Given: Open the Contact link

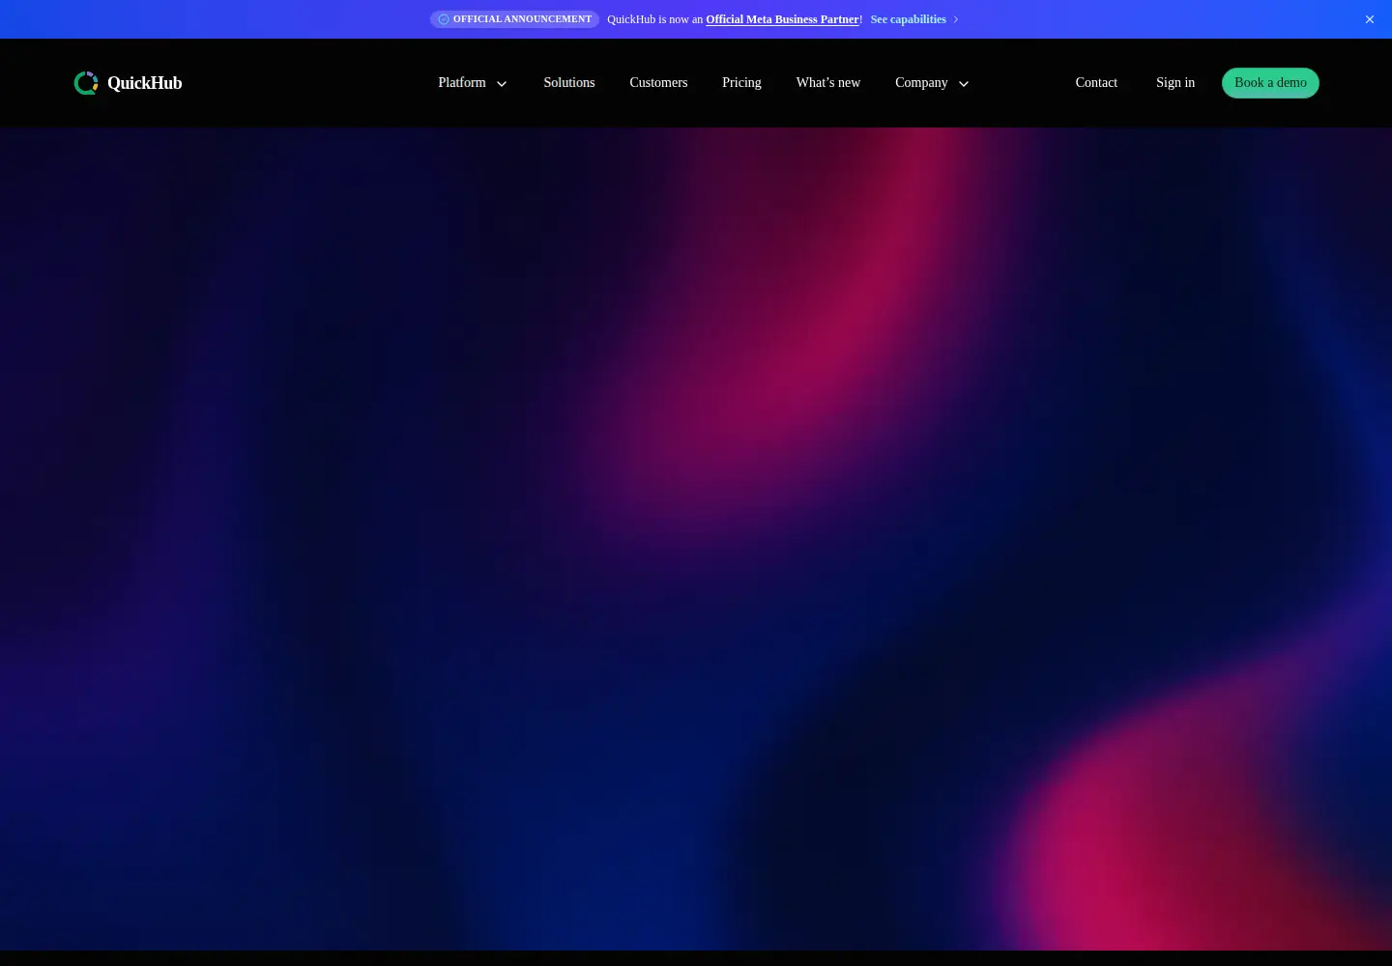Looking at the screenshot, I should 1096,83.
